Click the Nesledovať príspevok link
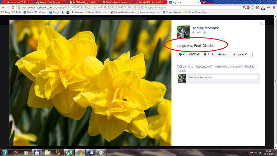 pyautogui.click(x=228, y=67)
